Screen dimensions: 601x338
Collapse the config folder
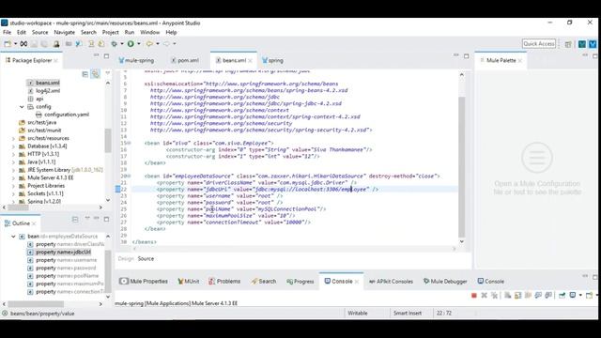22,106
